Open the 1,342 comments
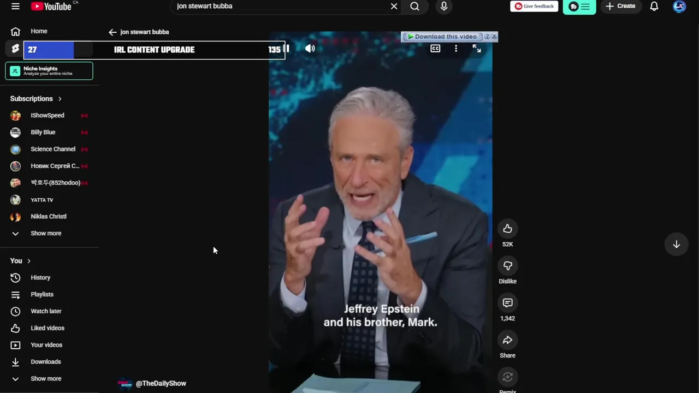Image resolution: width=699 pixels, height=393 pixels. (x=508, y=303)
